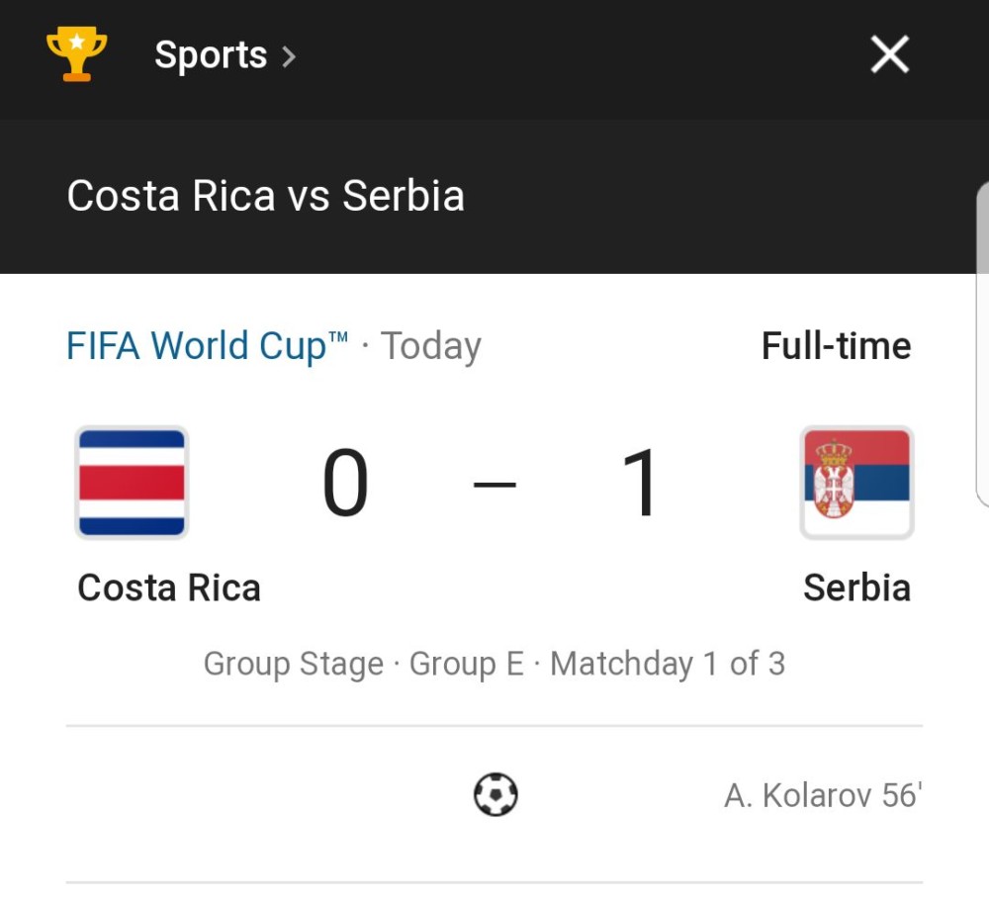
Task: Click the Full-time match status
Action: tap(837, 346)
